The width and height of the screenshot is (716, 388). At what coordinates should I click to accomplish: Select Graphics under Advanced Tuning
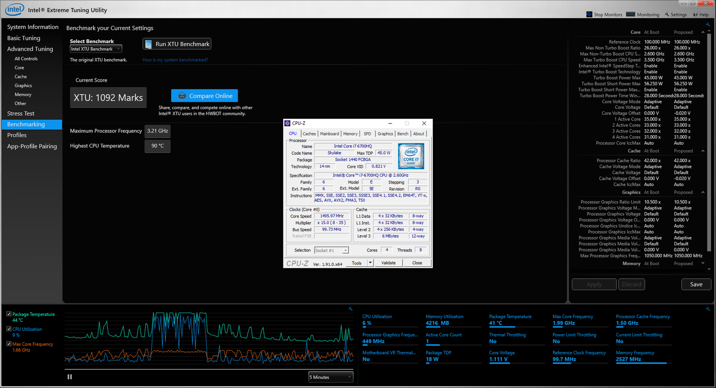(x=23, y=85)
